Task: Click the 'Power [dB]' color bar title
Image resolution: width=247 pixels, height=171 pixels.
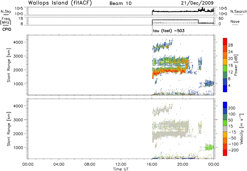Action: (x=236, y=65)
